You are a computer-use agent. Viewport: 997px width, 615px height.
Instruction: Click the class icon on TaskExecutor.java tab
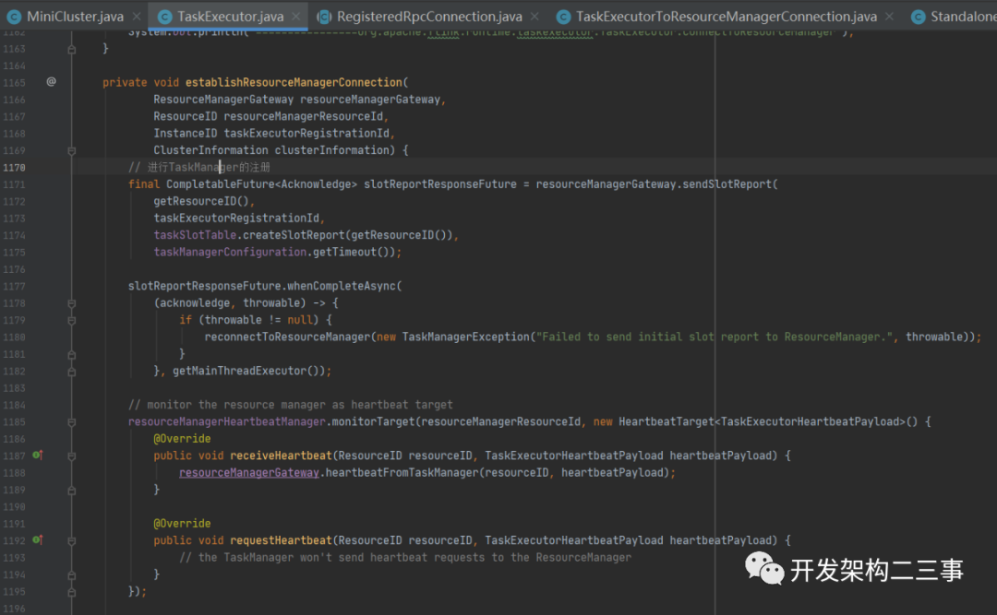[164, 18]
